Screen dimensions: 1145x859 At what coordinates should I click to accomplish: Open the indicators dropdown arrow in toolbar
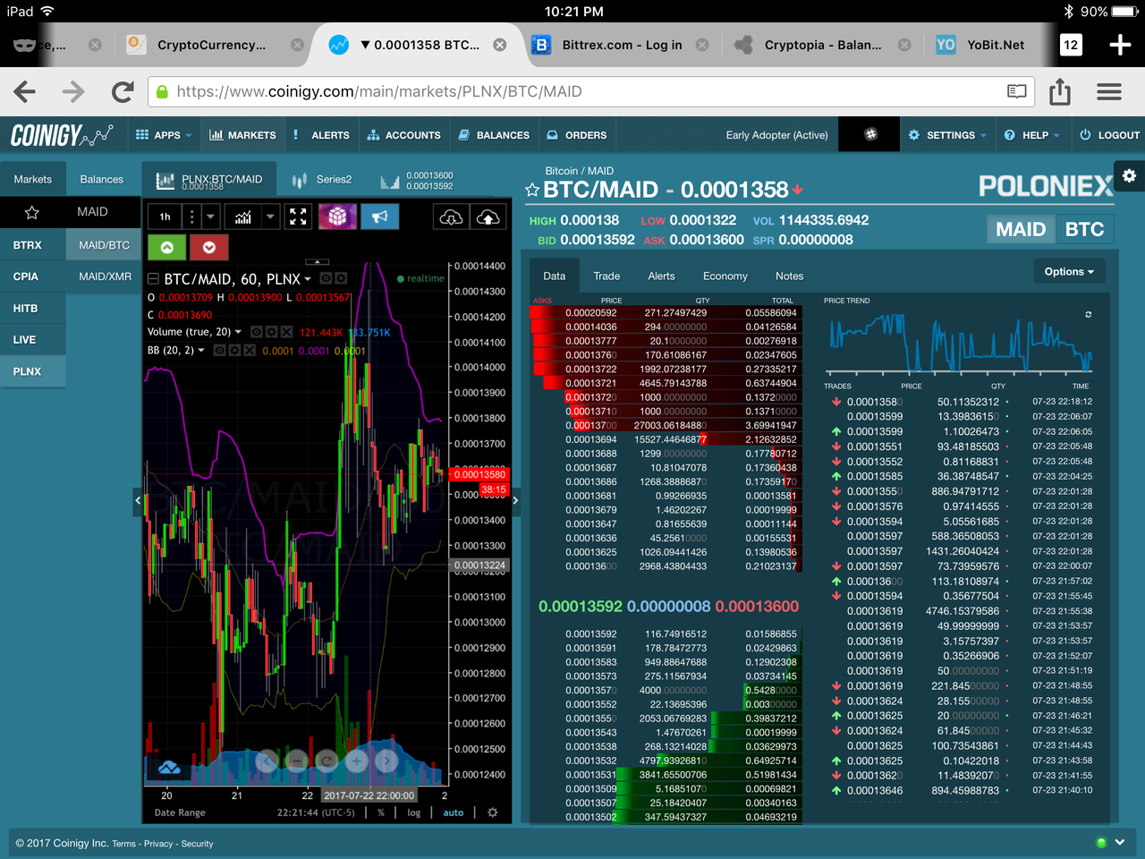coord(270,217)
